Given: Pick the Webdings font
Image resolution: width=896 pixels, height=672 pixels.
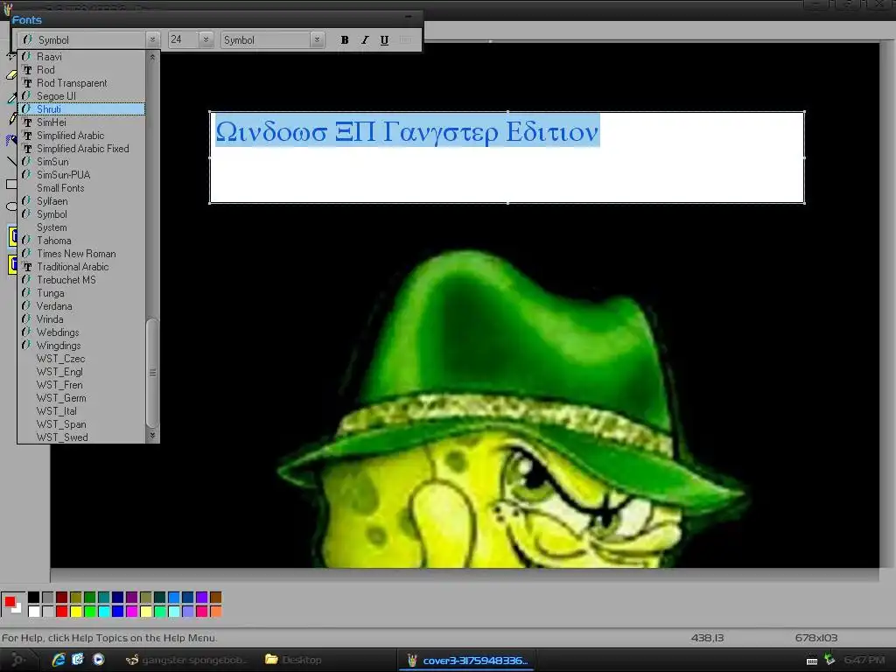Looking at the screenshot, I should (x=81, y=332).
